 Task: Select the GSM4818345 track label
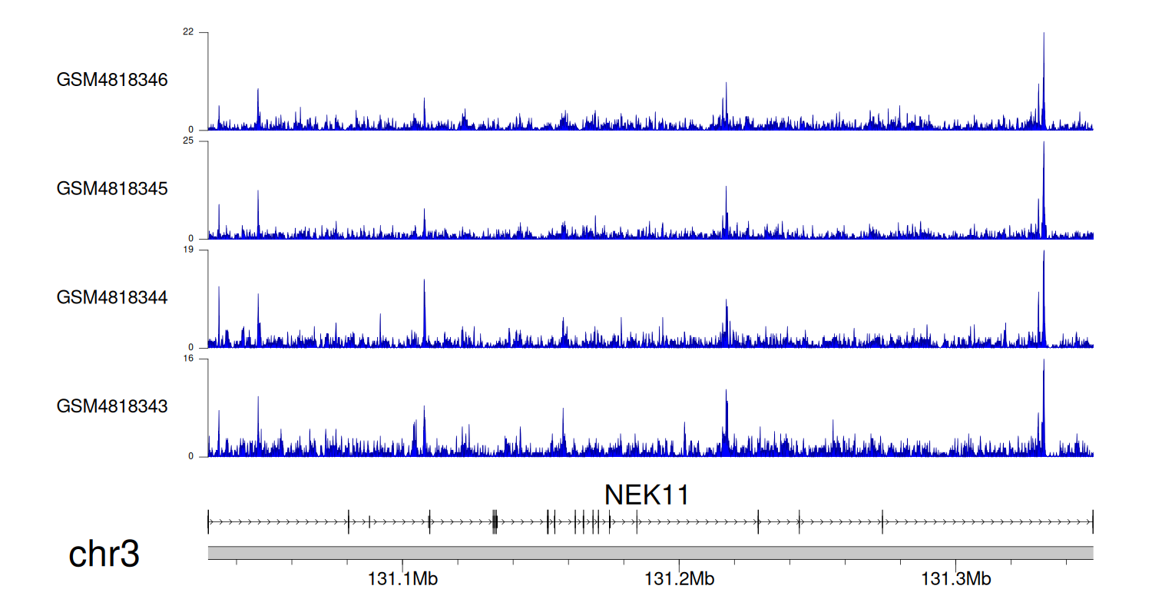click(x=112, y=188)
